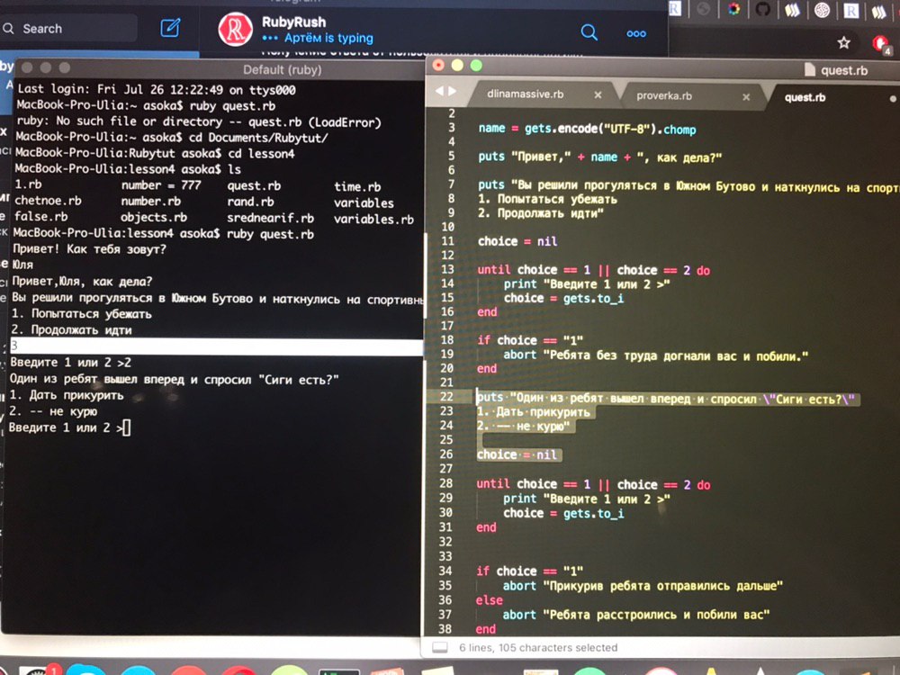
Task: Click line number 38 in Sublime gutter
Action: click(x=445, y=628)
